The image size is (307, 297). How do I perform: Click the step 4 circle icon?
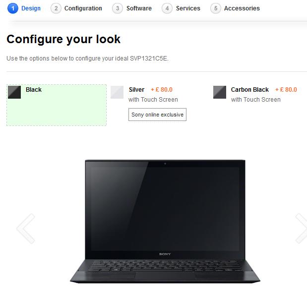pyautogui.click(x=167, y=8)
